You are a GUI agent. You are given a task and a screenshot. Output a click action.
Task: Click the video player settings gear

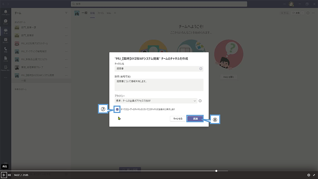[x=309, y=175]
